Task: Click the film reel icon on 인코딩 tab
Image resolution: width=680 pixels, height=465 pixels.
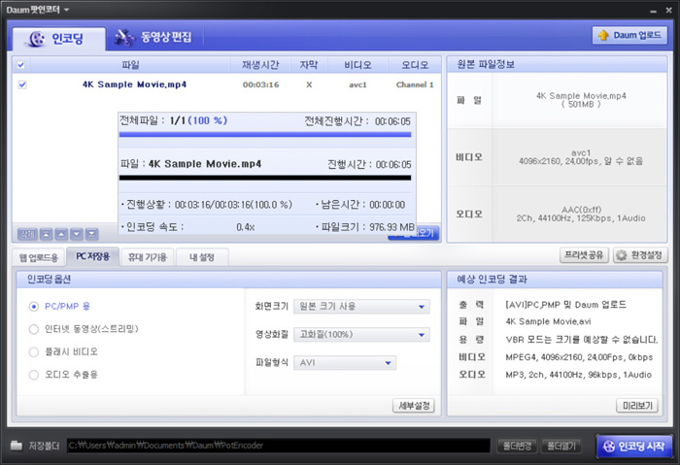Action: click(x=36, y=39)
